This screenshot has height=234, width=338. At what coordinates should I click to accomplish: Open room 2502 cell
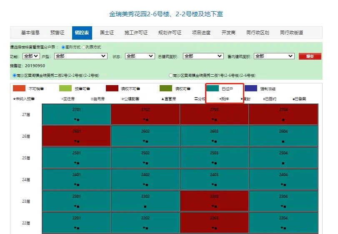coord(145,158)
